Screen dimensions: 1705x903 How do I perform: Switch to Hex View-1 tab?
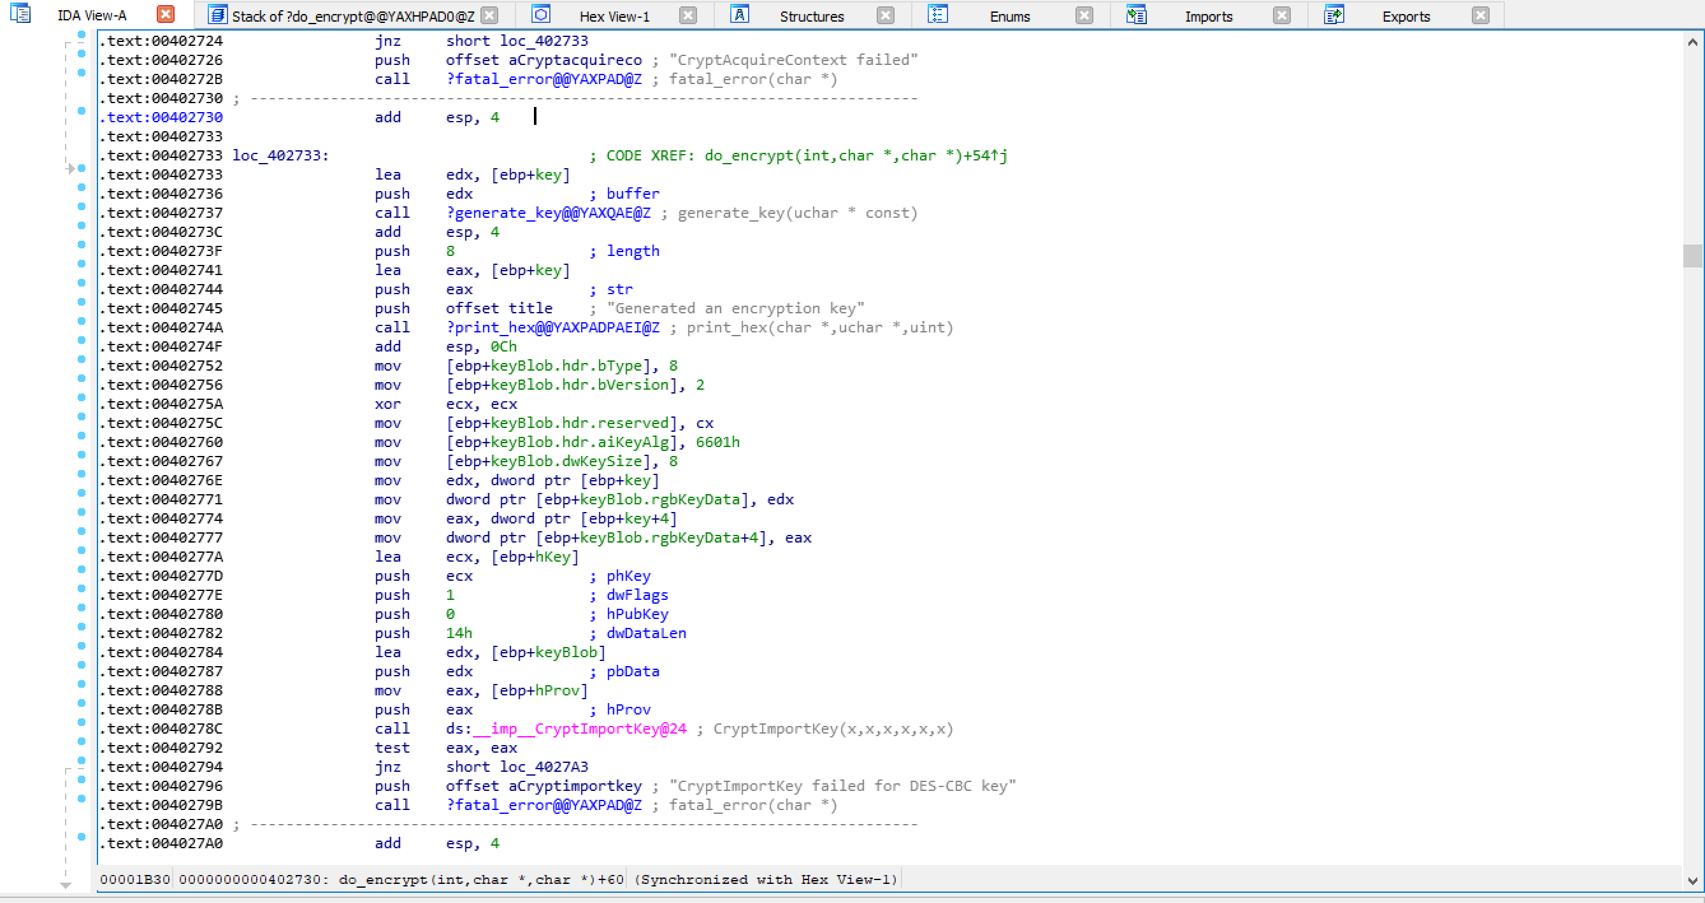(617, 15)
